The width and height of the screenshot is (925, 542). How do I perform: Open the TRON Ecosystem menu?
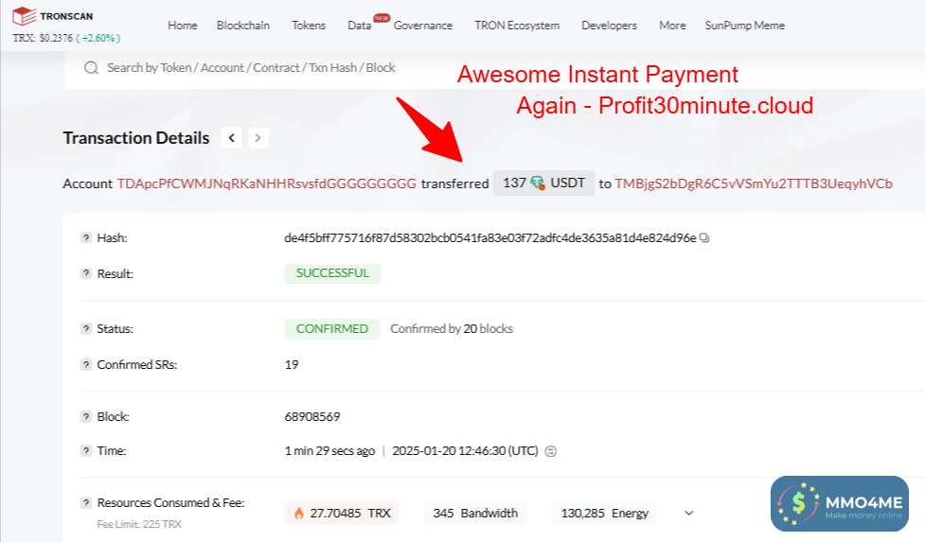[x=517, y=26]
